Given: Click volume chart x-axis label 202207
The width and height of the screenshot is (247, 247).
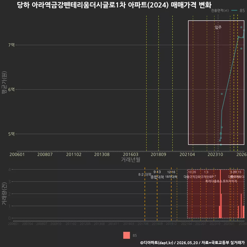Looking at the screenshot, I should [201, 224].
